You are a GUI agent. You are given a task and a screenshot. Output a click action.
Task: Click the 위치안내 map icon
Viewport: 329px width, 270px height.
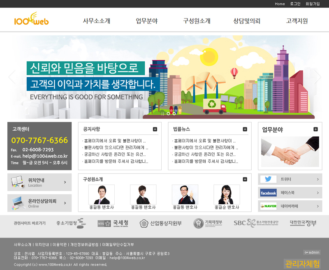[17, 182]
